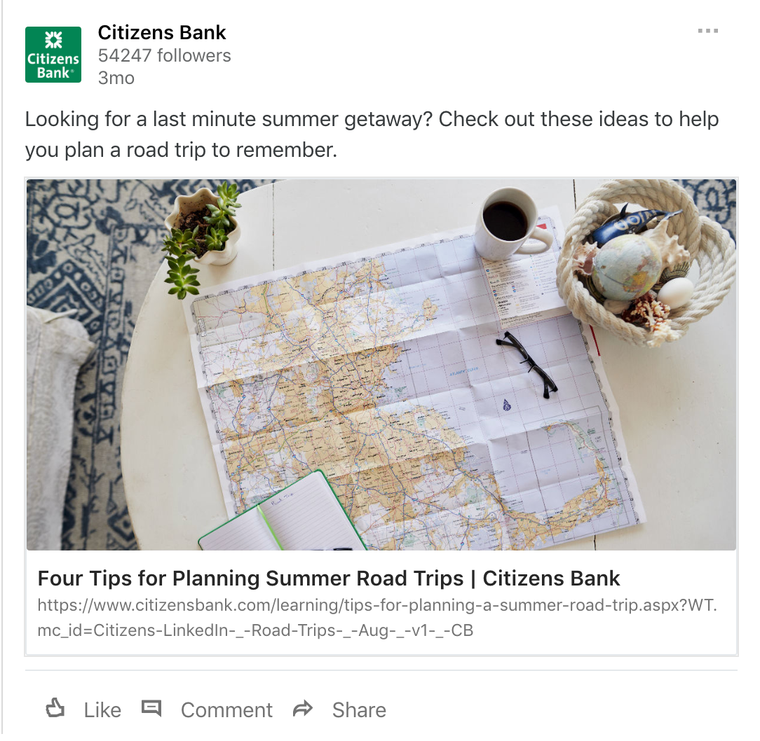Click the Citizens Bank green logo avatar
760x741 pixels.
point(53,55)
